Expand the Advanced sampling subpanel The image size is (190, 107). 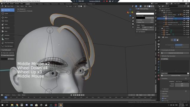[x=166, y=89]
